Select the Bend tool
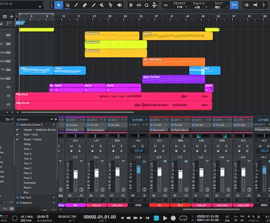Screen dimensions: 270x223 [110, 5]
